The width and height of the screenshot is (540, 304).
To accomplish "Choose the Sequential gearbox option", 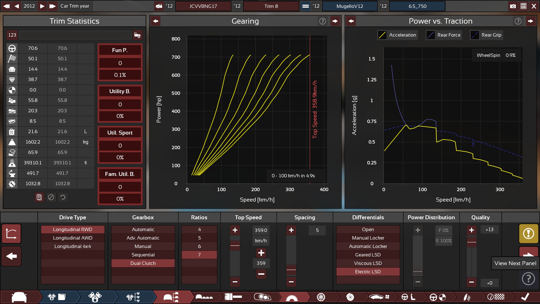I will click(143, 255).
